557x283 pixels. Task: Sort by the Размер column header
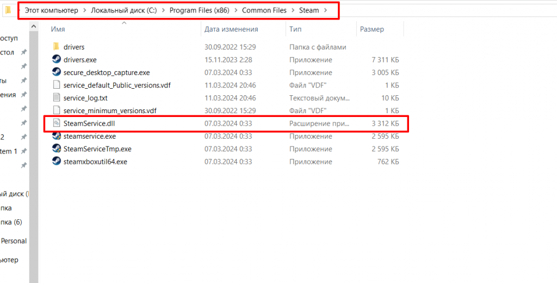point(372,29)
